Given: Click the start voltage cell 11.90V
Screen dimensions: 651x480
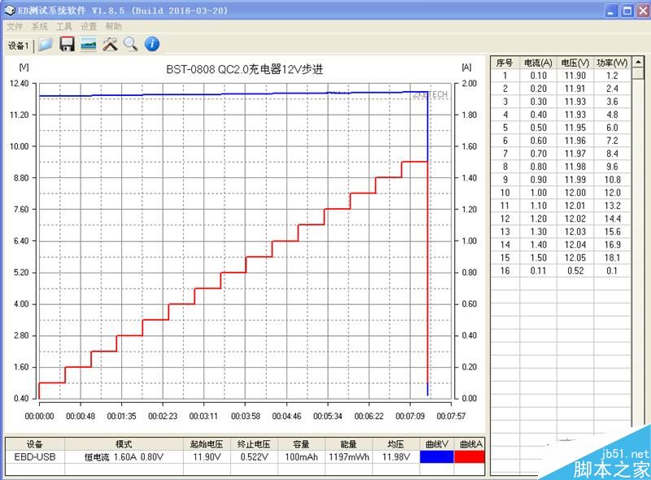Looking at the screenshot, I should tap(207, 456).
